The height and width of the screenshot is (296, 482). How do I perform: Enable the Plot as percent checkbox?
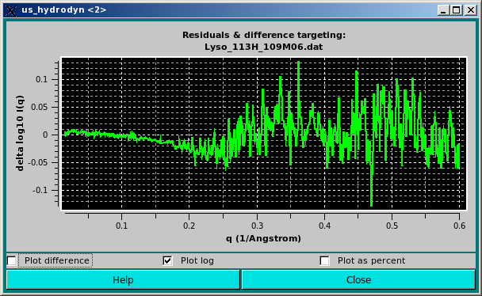pos(324,260)
